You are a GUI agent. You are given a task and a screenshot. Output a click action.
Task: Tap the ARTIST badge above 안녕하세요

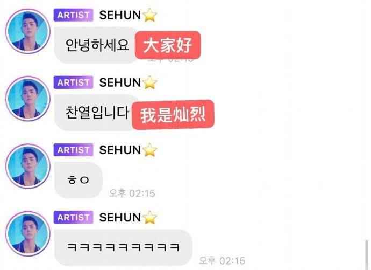point(73,15)
